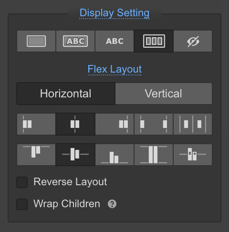
Task: Align flex items to vertical center
Action: 75,155
